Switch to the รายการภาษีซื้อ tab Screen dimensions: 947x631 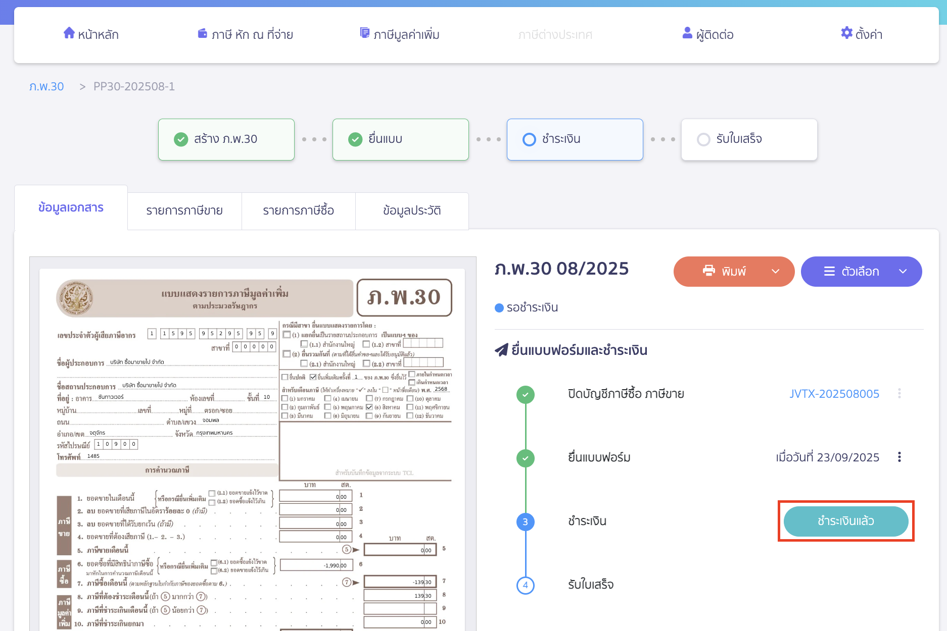tap(298, 211)
